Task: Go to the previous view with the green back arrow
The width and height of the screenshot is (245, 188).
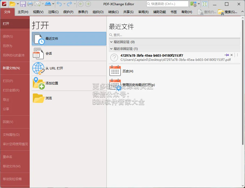Action: tap(81, 4)
